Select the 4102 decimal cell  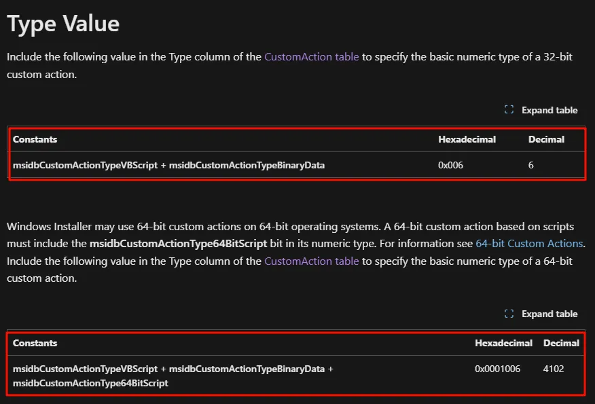(554, 369)
